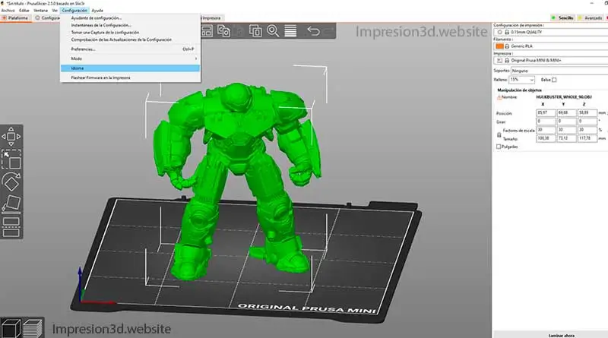The height and width of the screenshot is (338, 608).
Task: Click the Arrange objects toolbar icon
Action: [x=207, y=31]
